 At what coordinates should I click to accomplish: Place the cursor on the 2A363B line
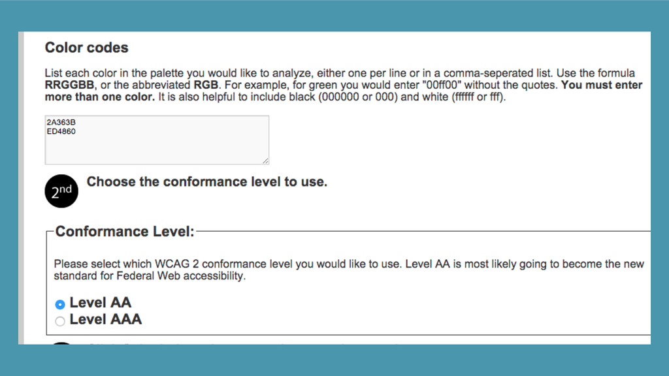61,122
